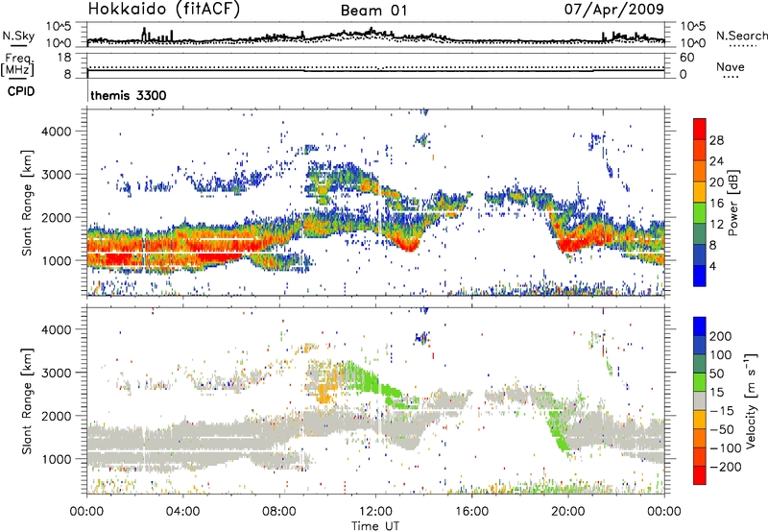This screenshot has height=532, width=768.
Task: Click the power panel Slant Range [km] label
Action: click(x=27, y=203)
